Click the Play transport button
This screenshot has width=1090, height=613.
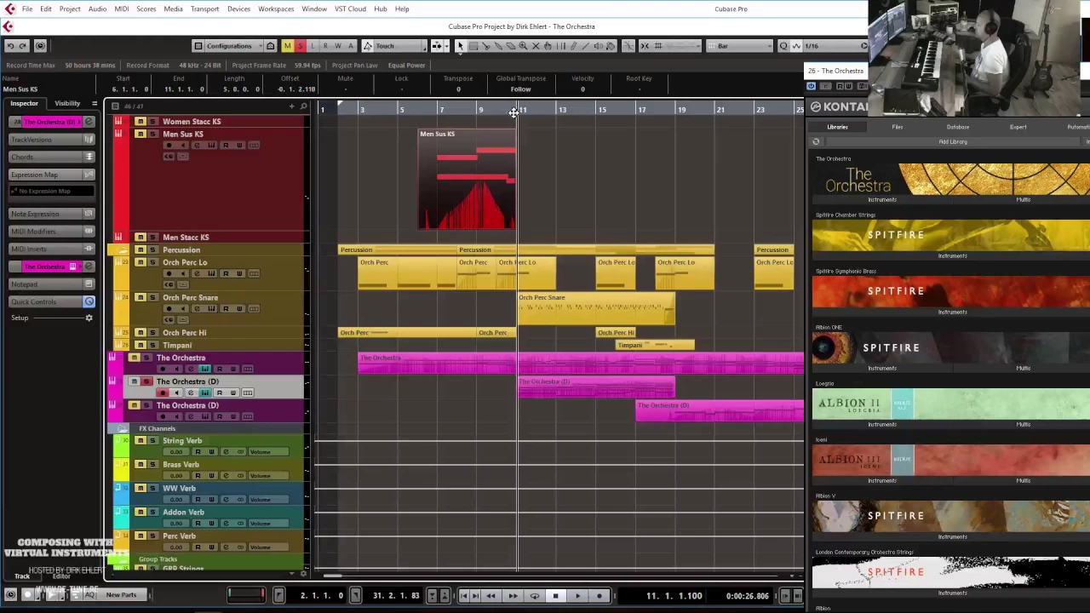click(577, 596)
